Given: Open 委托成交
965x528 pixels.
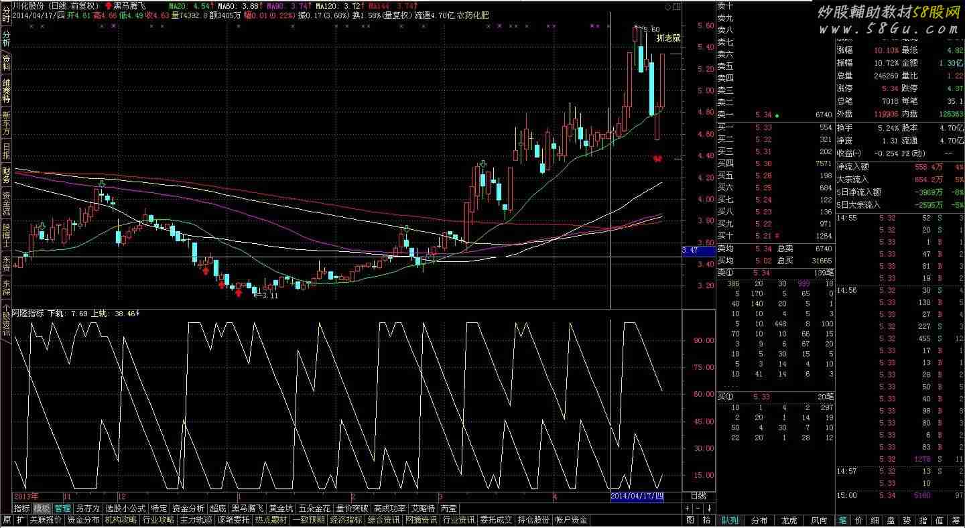Looking at the screenshot, I should pos(497,520).
